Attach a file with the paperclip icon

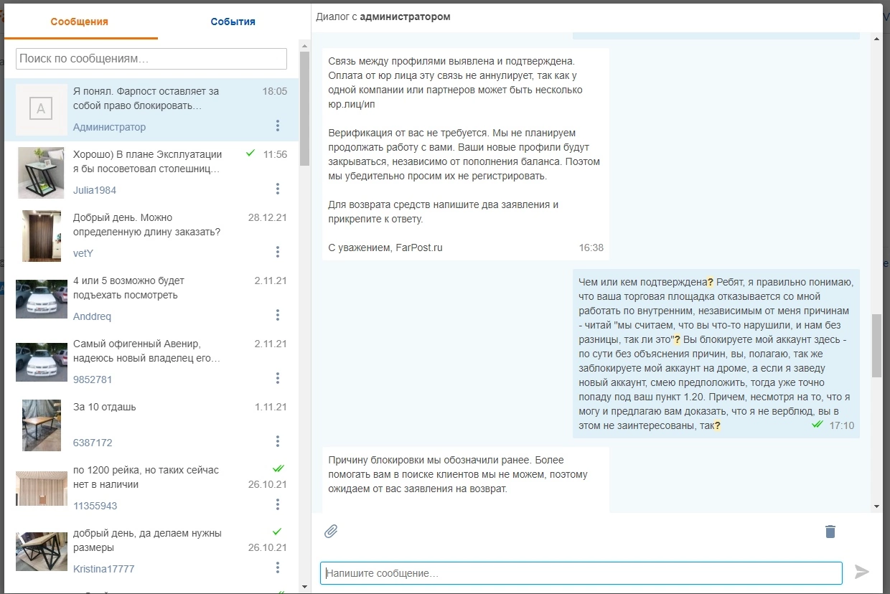pyautogui.click(x=331, y=532)
